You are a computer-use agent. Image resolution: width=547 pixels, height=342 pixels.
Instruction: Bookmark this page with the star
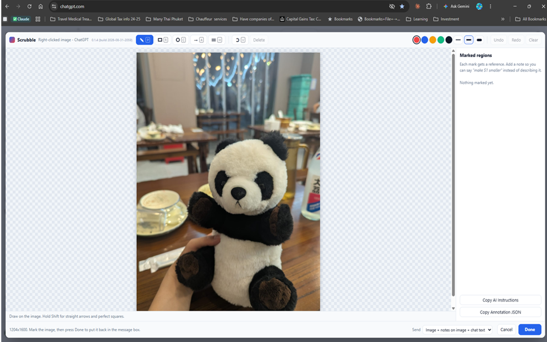click(402, 6)
